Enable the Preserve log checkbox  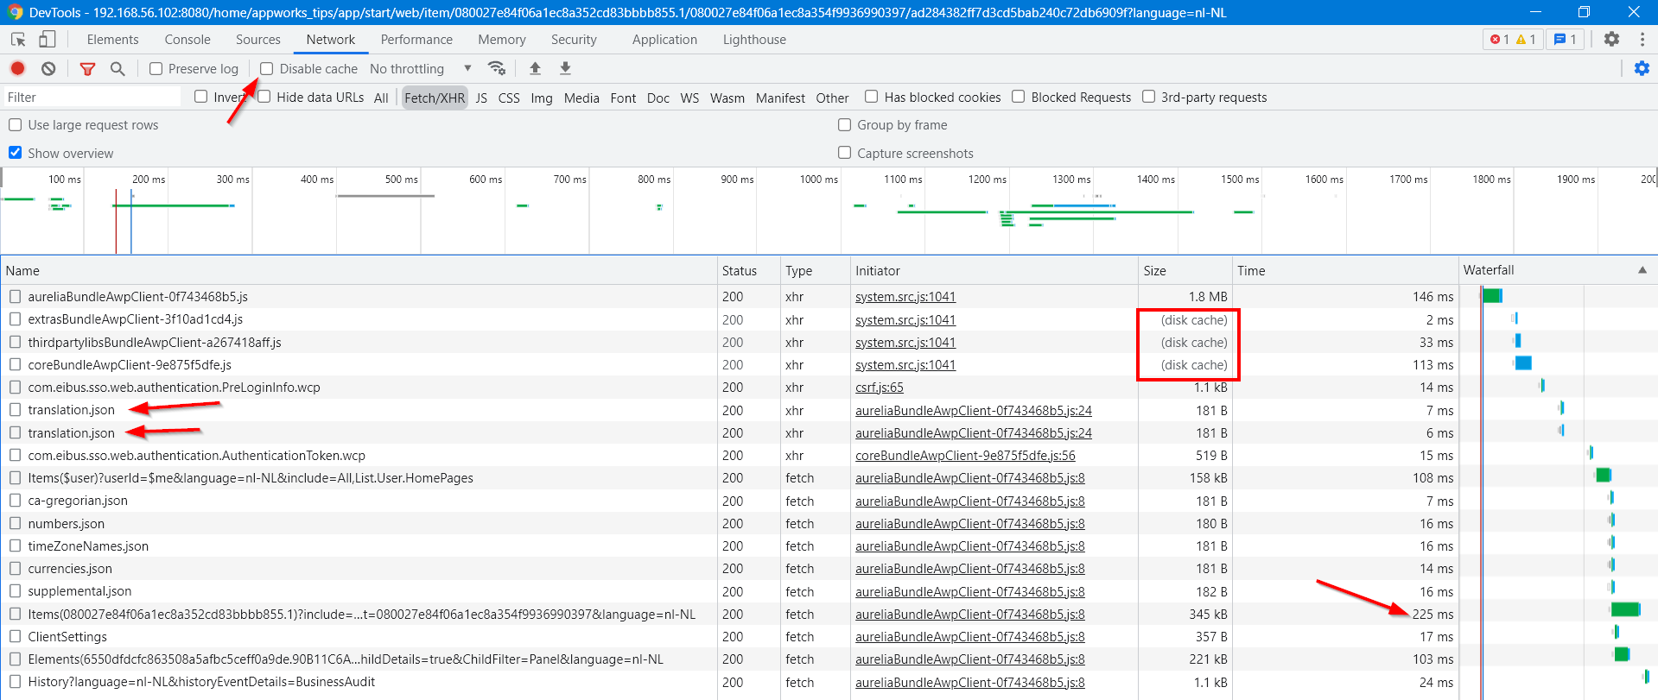pos(156,69)
